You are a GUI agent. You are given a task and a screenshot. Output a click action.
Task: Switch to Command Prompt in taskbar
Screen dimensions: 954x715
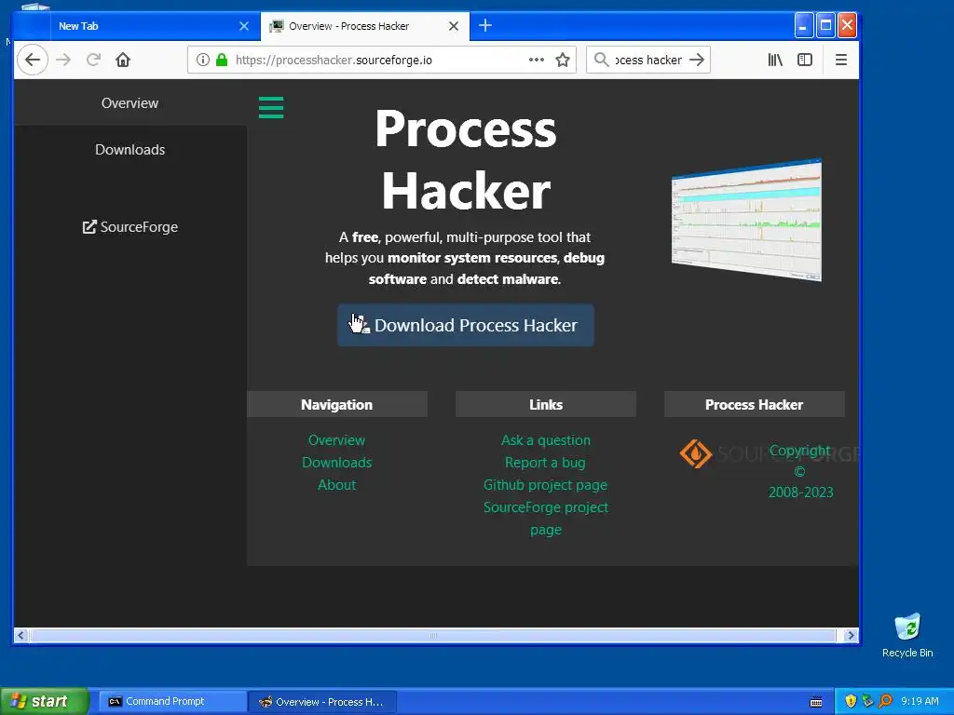pyautogui.click(x=171, y=701)
